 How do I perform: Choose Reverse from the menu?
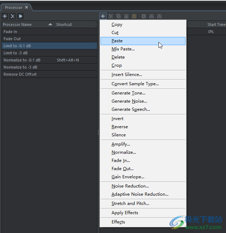coord(143,127)
